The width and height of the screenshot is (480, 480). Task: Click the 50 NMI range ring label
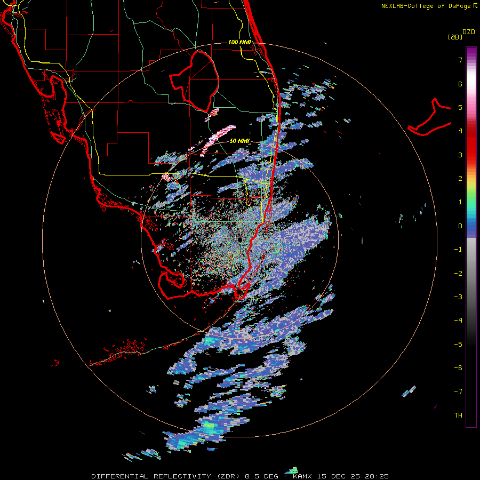click(x=239, y=141)
